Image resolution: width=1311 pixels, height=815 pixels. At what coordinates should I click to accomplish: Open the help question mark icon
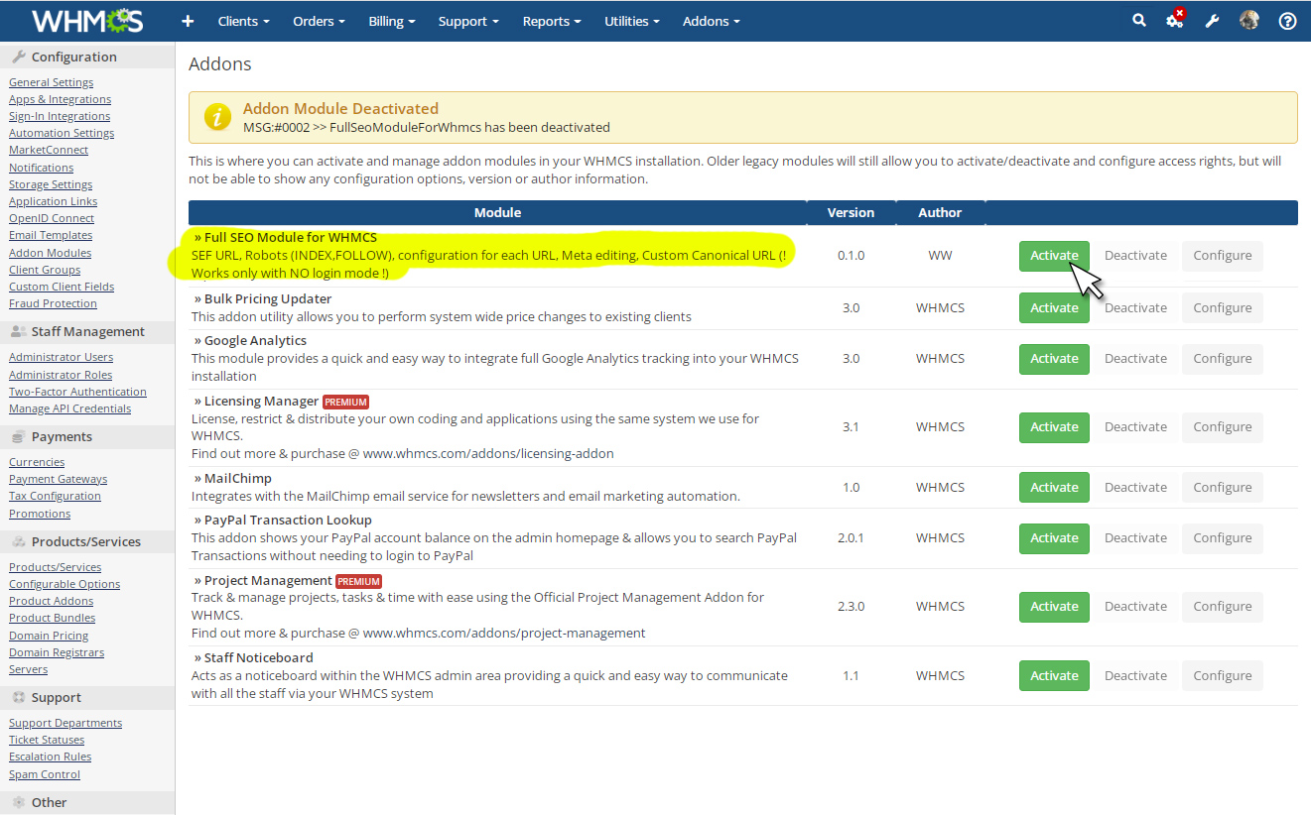pyautogui.click(x=1287, y=21)
